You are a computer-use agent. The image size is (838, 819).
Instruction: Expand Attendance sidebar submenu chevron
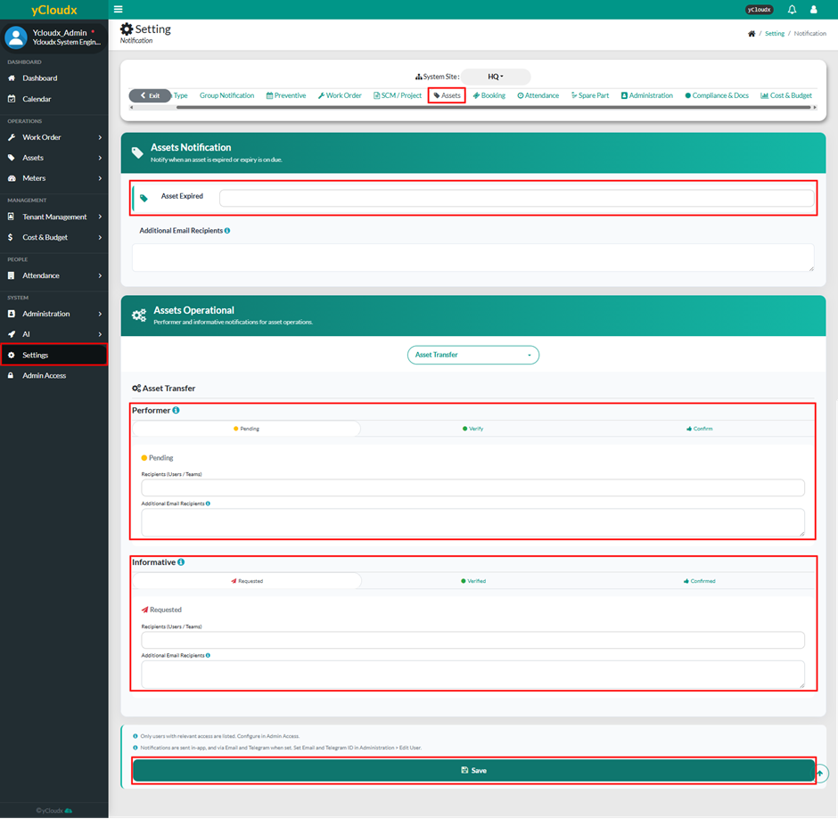point(100,275)
